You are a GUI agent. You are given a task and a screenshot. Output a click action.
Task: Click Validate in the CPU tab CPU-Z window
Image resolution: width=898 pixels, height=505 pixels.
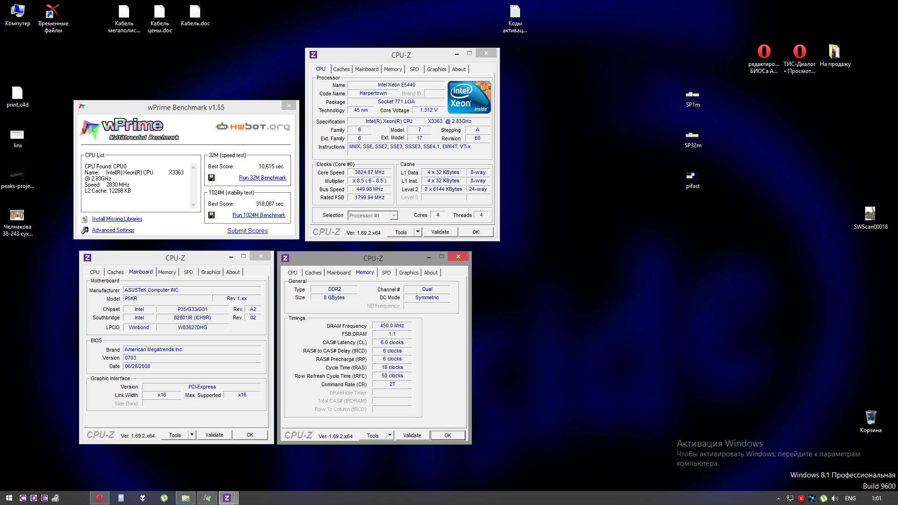[x=440, y=232]
